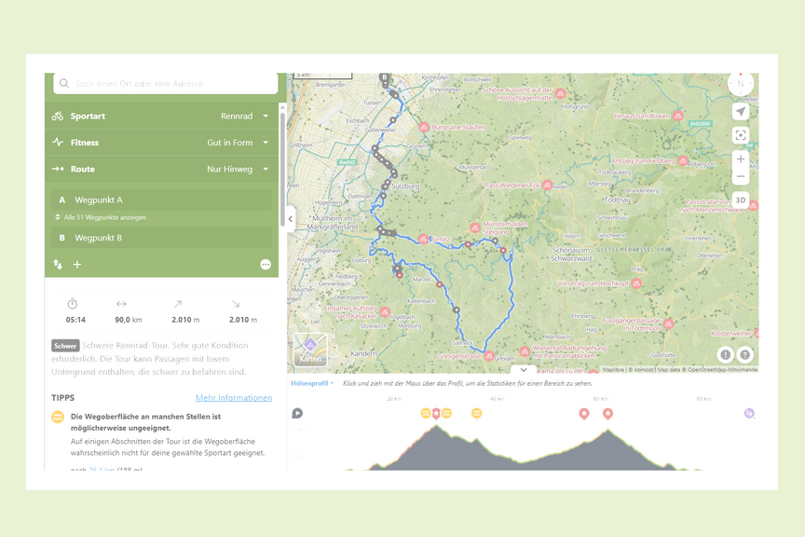Viewport: 805px width, 537px height.
Task: Click the place or address search field
Action: click(x=168, y=84)
